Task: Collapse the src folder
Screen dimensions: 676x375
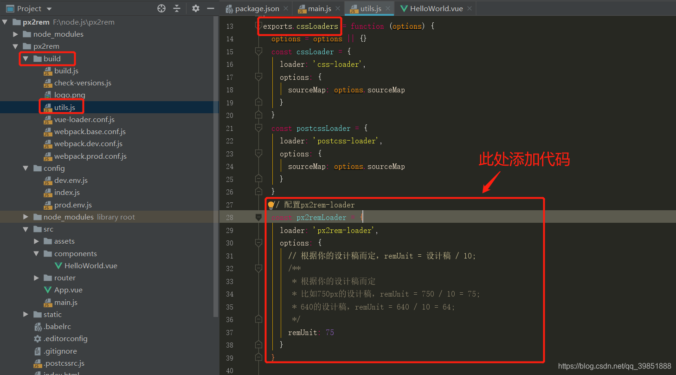Action: [26, 229]
